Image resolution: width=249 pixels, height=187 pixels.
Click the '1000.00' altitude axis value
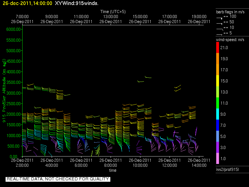coord(14,135)
